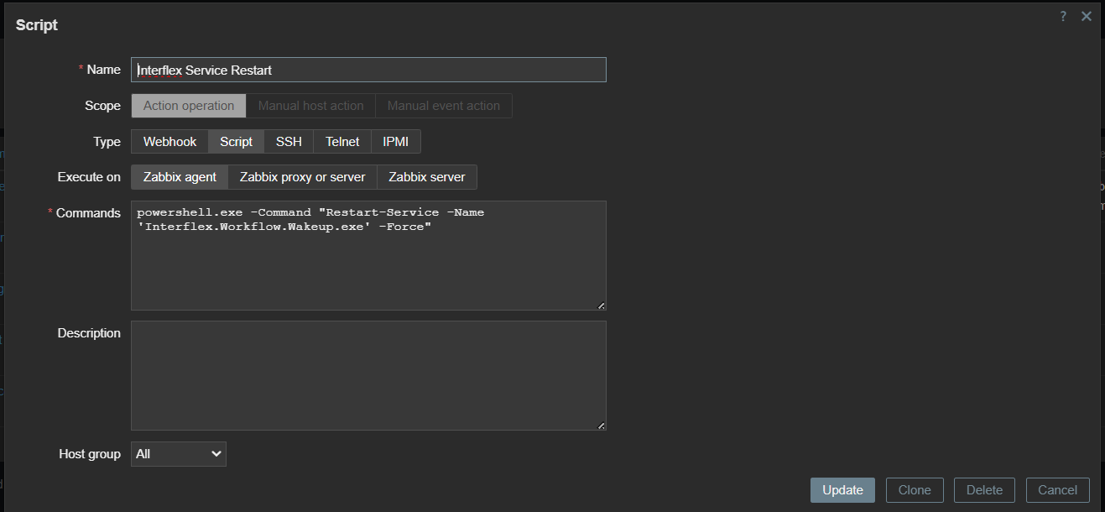
Task: Select Manual event action scope
Action: (x=443, y=106)
